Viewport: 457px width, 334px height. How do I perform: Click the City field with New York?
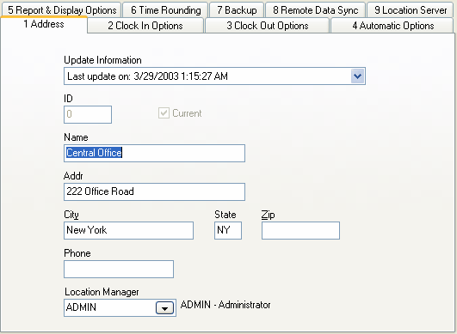128,230
